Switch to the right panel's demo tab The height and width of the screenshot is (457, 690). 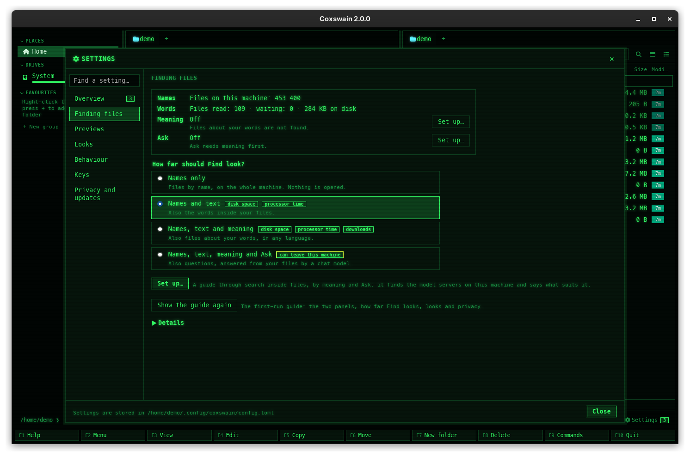421,39
